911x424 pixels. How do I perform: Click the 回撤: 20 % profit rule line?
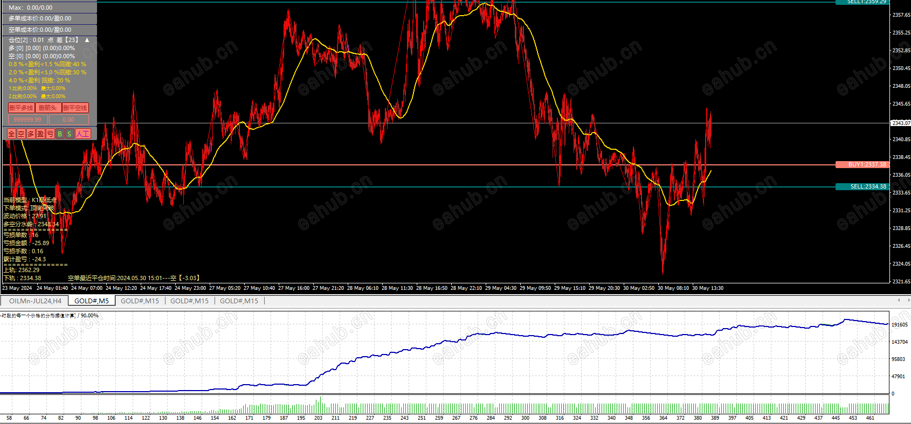[39, 80]
